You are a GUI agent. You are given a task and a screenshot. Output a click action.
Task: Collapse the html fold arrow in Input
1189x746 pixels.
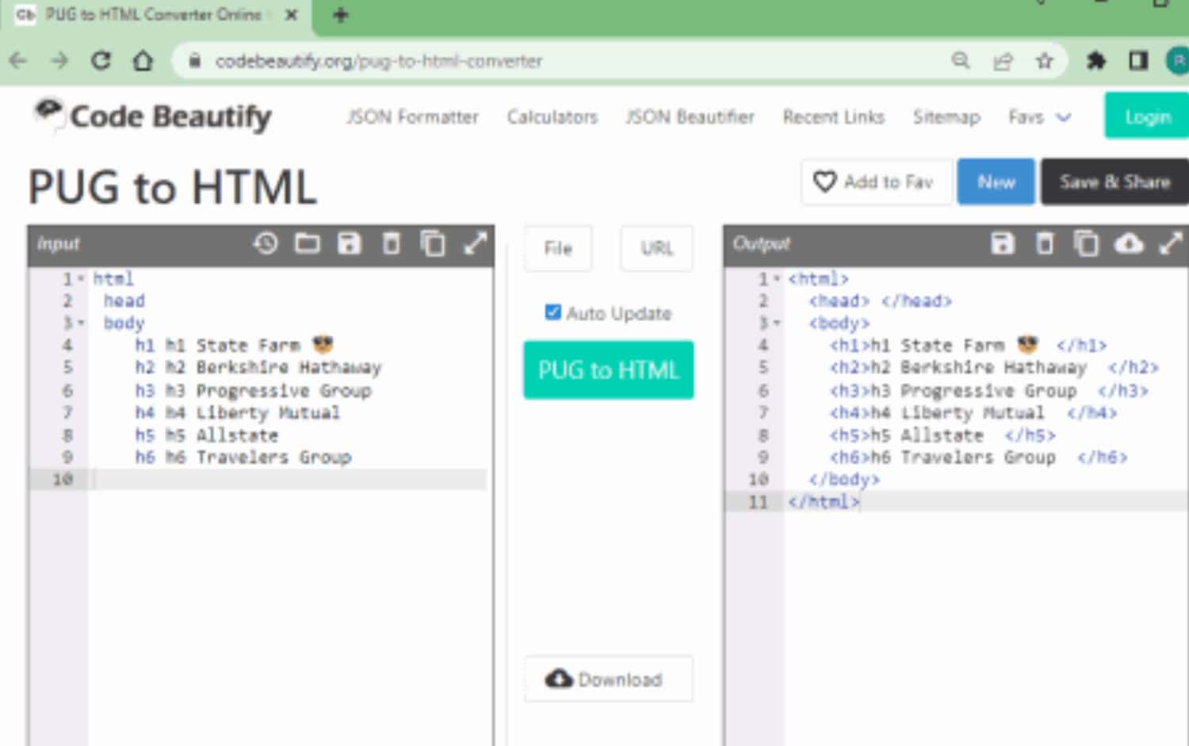pyautogui.click(x=82, y=278)
